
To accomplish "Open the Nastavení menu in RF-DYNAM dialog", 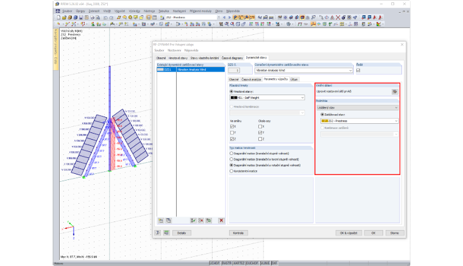I will pyautogui.click(x=174, y=50).
